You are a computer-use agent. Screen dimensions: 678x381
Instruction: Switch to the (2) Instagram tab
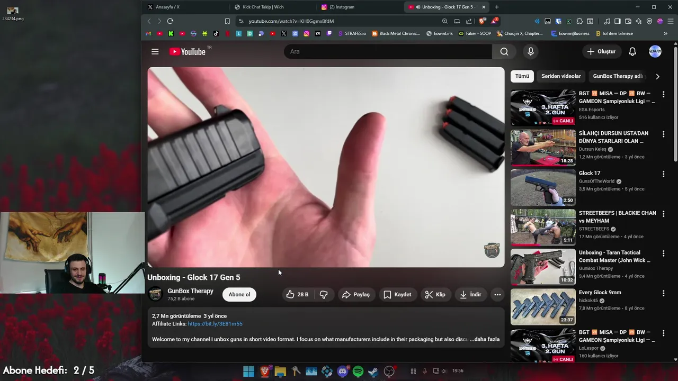360,7
